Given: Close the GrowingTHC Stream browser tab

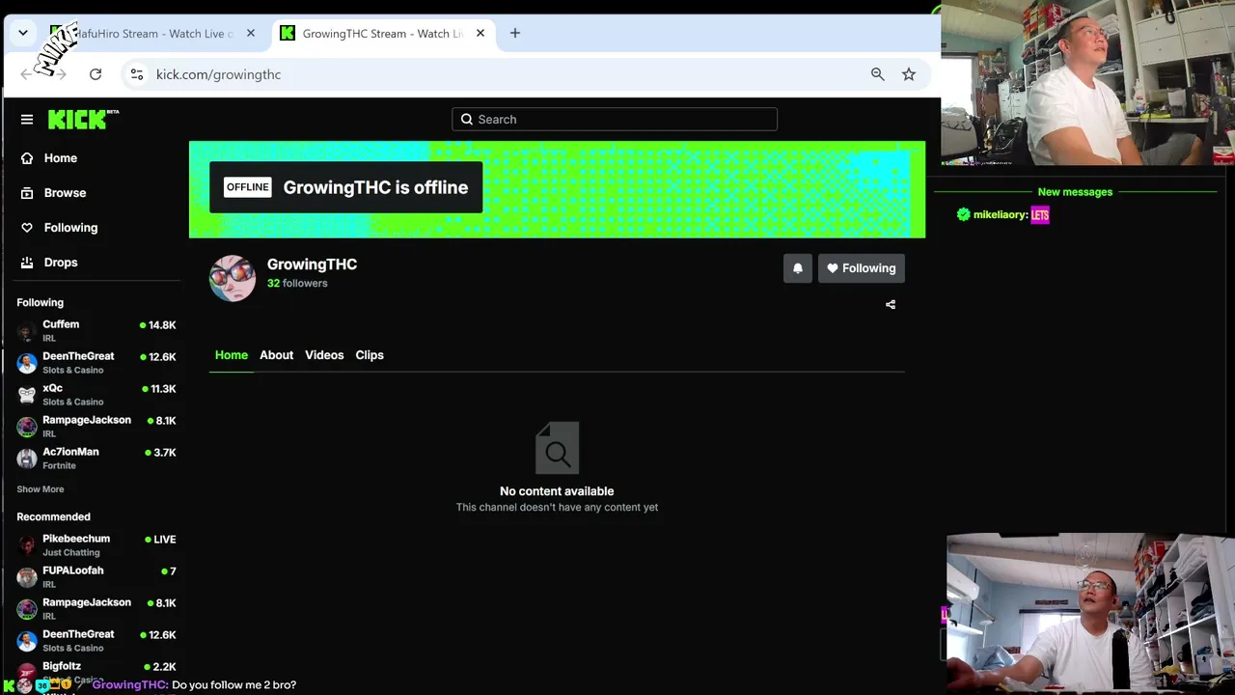Looking at the screenshot, I should [480, 33].
